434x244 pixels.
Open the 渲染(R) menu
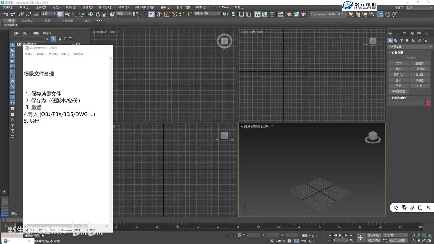(x=165, y=7)
